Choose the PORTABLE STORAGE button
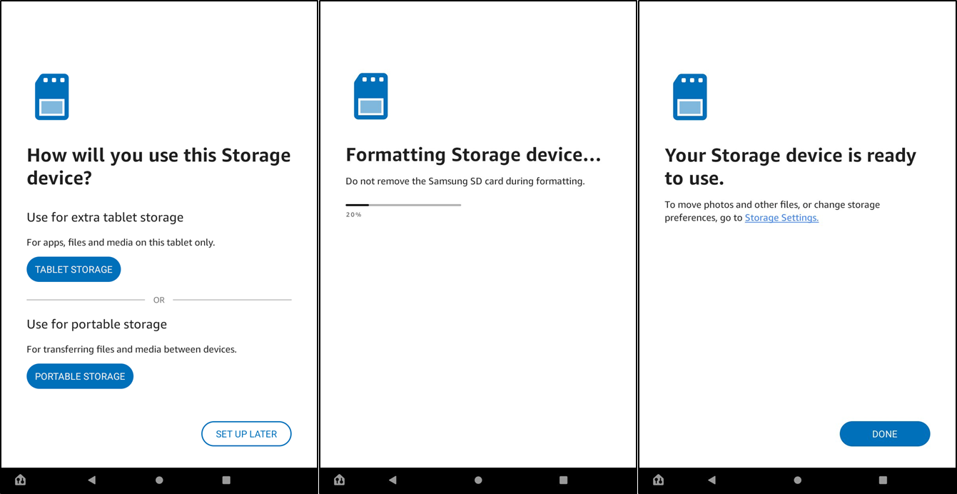 pyautogui.click(x=80, y=376)
